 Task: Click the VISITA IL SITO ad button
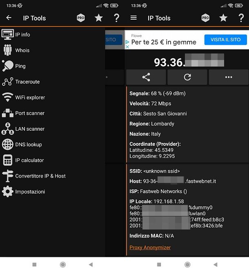point(226,40)
